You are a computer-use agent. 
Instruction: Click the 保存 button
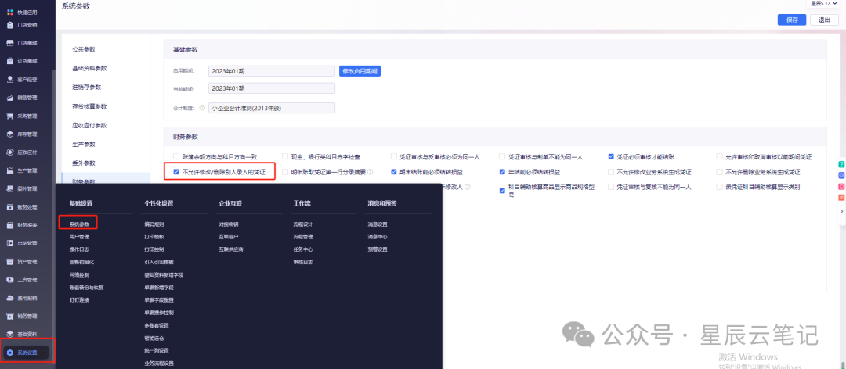click(792, 20)
